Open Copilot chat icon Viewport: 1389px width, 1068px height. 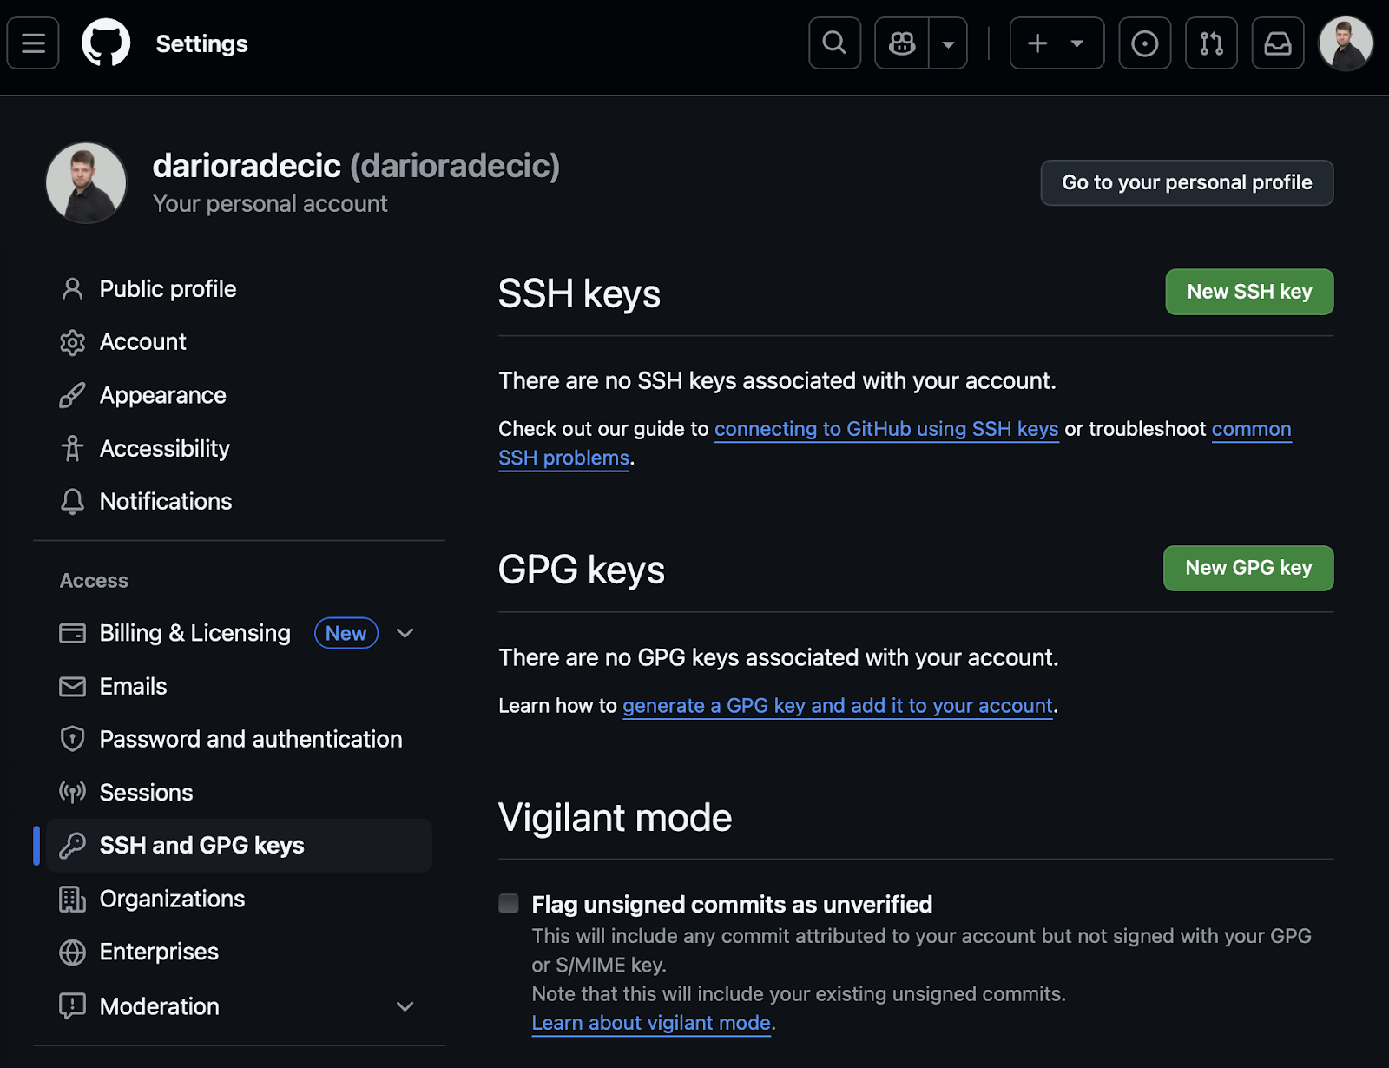tap(902, 43)
